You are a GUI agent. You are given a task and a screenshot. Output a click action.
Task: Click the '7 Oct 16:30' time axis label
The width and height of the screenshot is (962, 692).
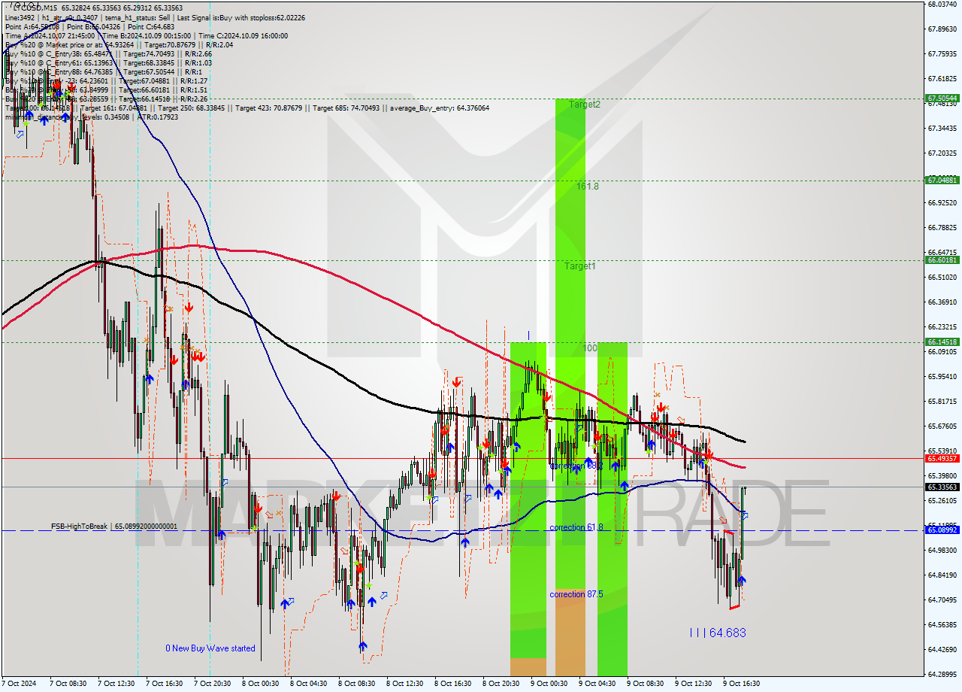(x=165, y=684)
